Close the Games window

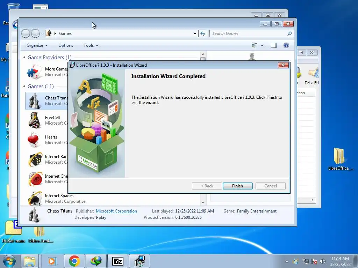pyautogui.click(x=288, y=24)
